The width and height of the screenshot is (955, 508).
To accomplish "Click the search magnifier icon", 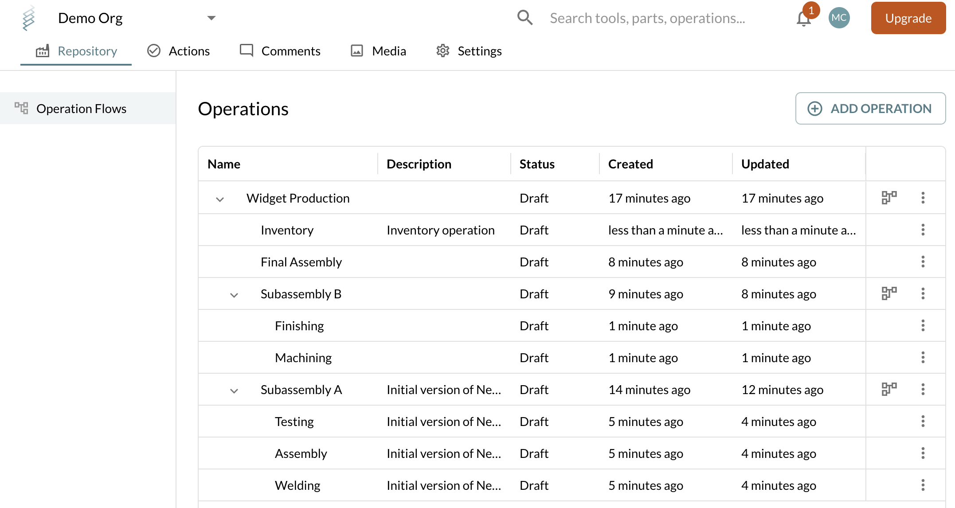I will pos(525,18).
